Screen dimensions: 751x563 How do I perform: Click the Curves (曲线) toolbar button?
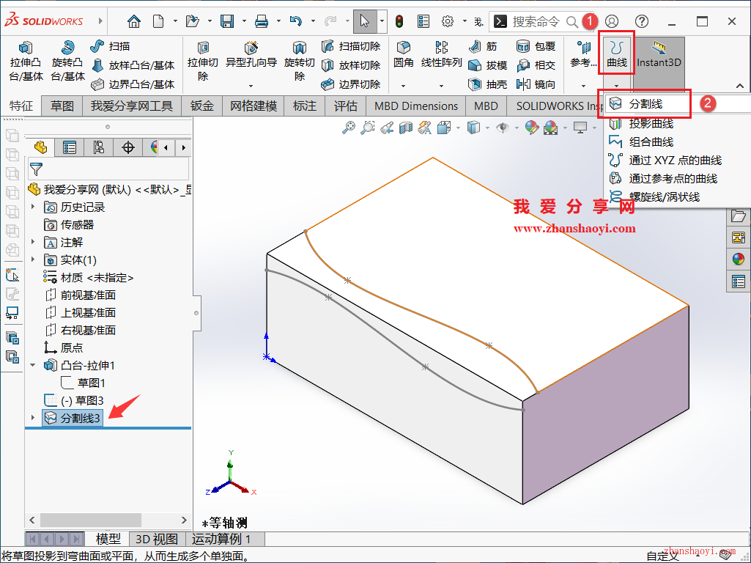(x=616, y=54)
